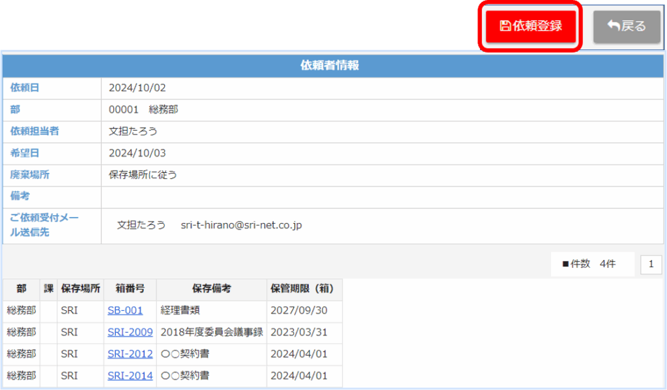The width and height of the screenshot is (667, 390).
Task: Click retention date 2023/03/31
Action: coord(299,332)
